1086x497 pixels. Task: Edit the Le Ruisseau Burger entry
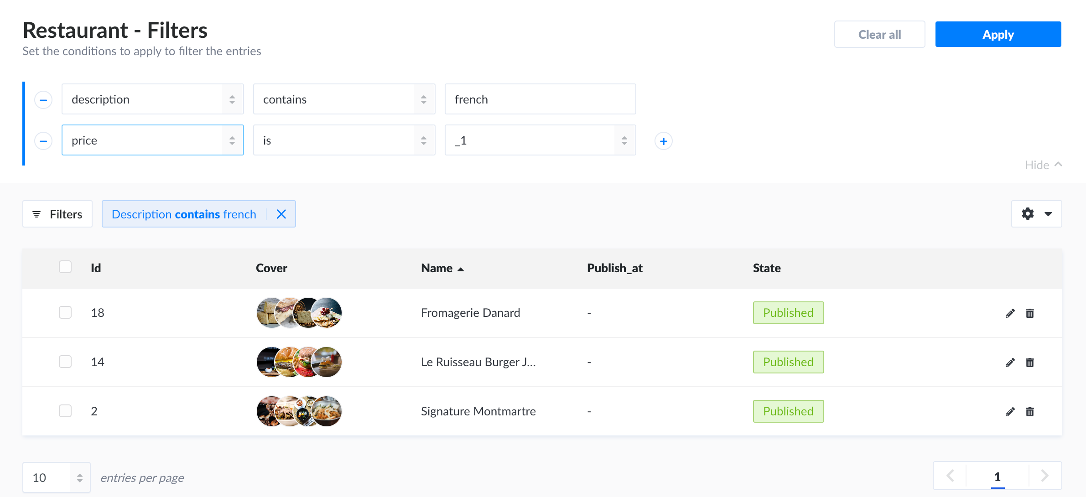coord(1010,362)
